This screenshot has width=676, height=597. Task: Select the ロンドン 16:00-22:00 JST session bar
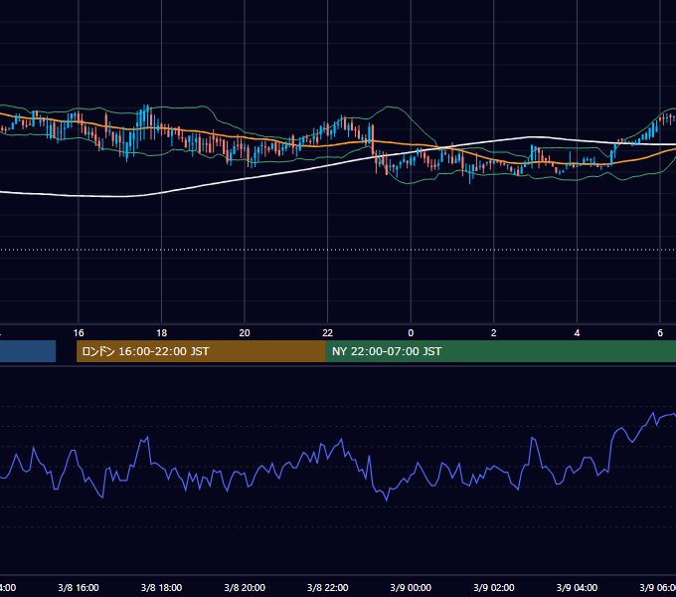point(201,351)
